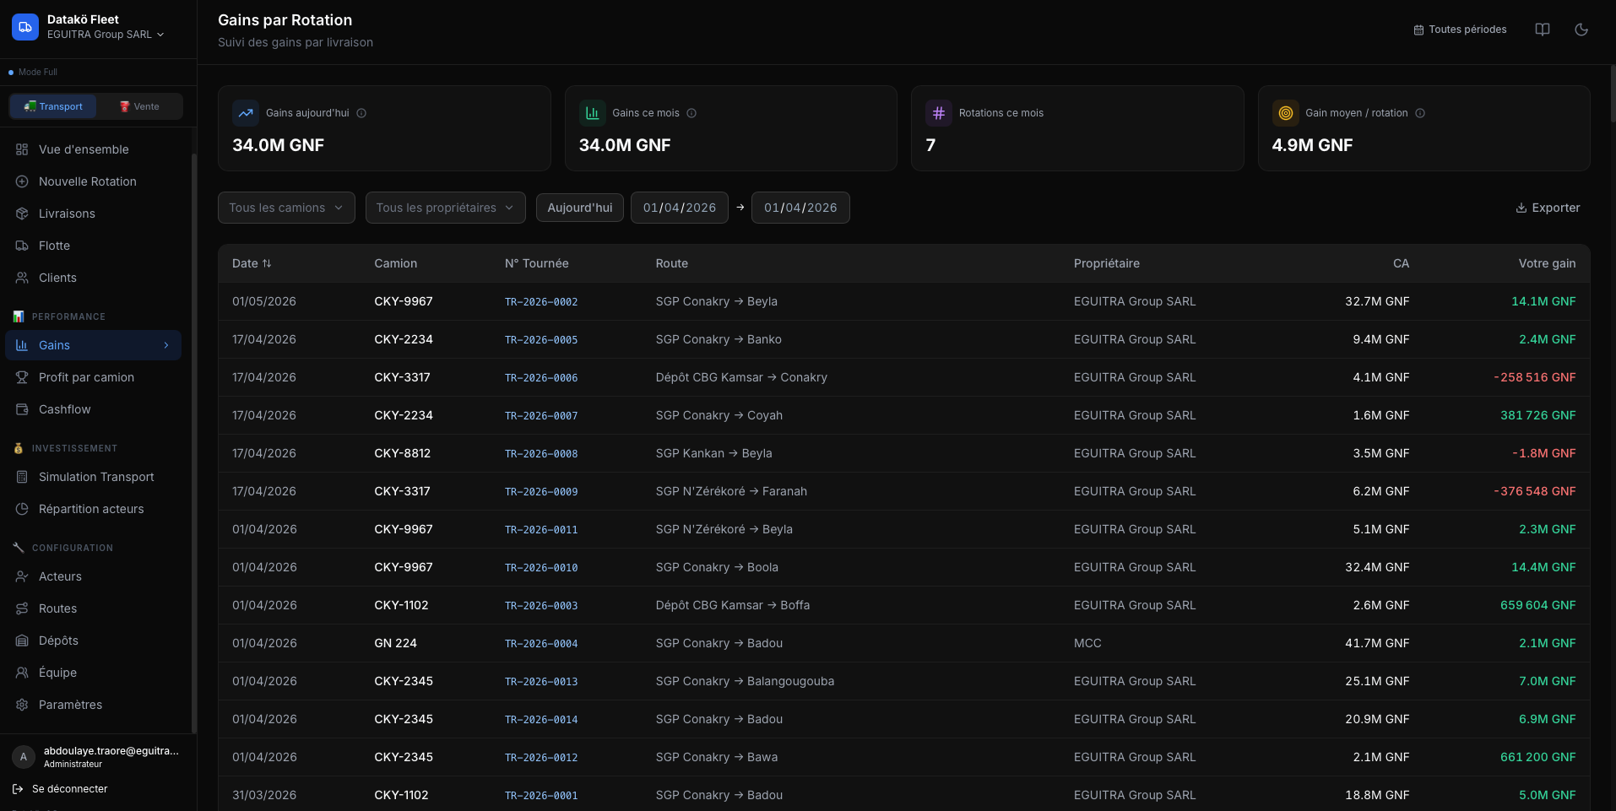Click the user avatar circle A

click(x=24, y=757)
